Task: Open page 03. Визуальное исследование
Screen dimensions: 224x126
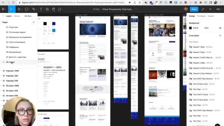Action: [x=19, y=37]
